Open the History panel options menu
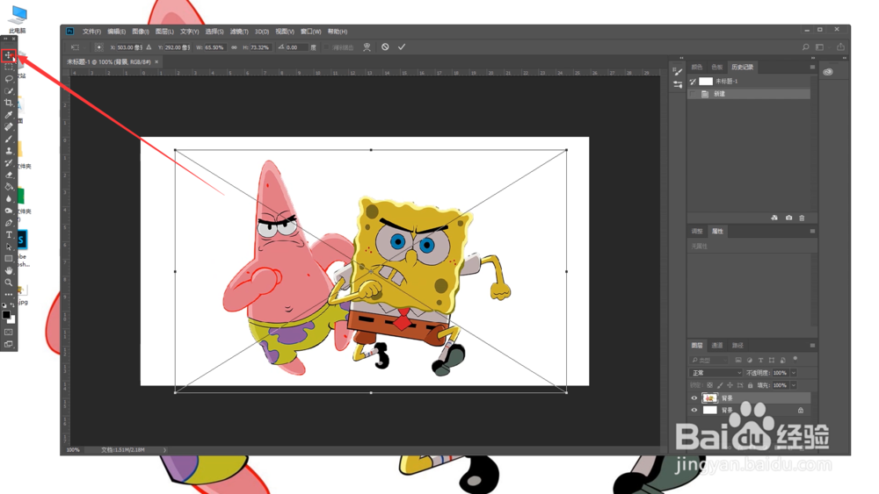 tap(812, 68)
